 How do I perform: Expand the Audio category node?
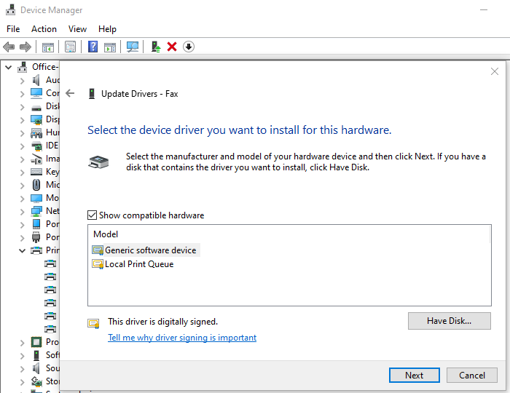coord(22,80)
